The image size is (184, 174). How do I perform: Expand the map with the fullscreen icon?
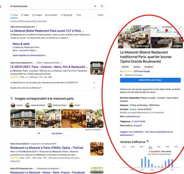[180, 28]
